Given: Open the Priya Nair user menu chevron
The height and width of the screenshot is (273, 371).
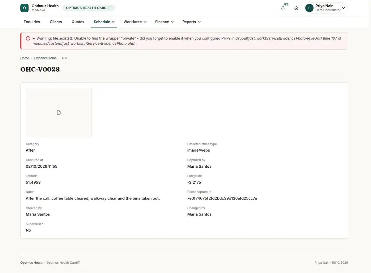Looking at the screenshot, I should tap(343, 8).
